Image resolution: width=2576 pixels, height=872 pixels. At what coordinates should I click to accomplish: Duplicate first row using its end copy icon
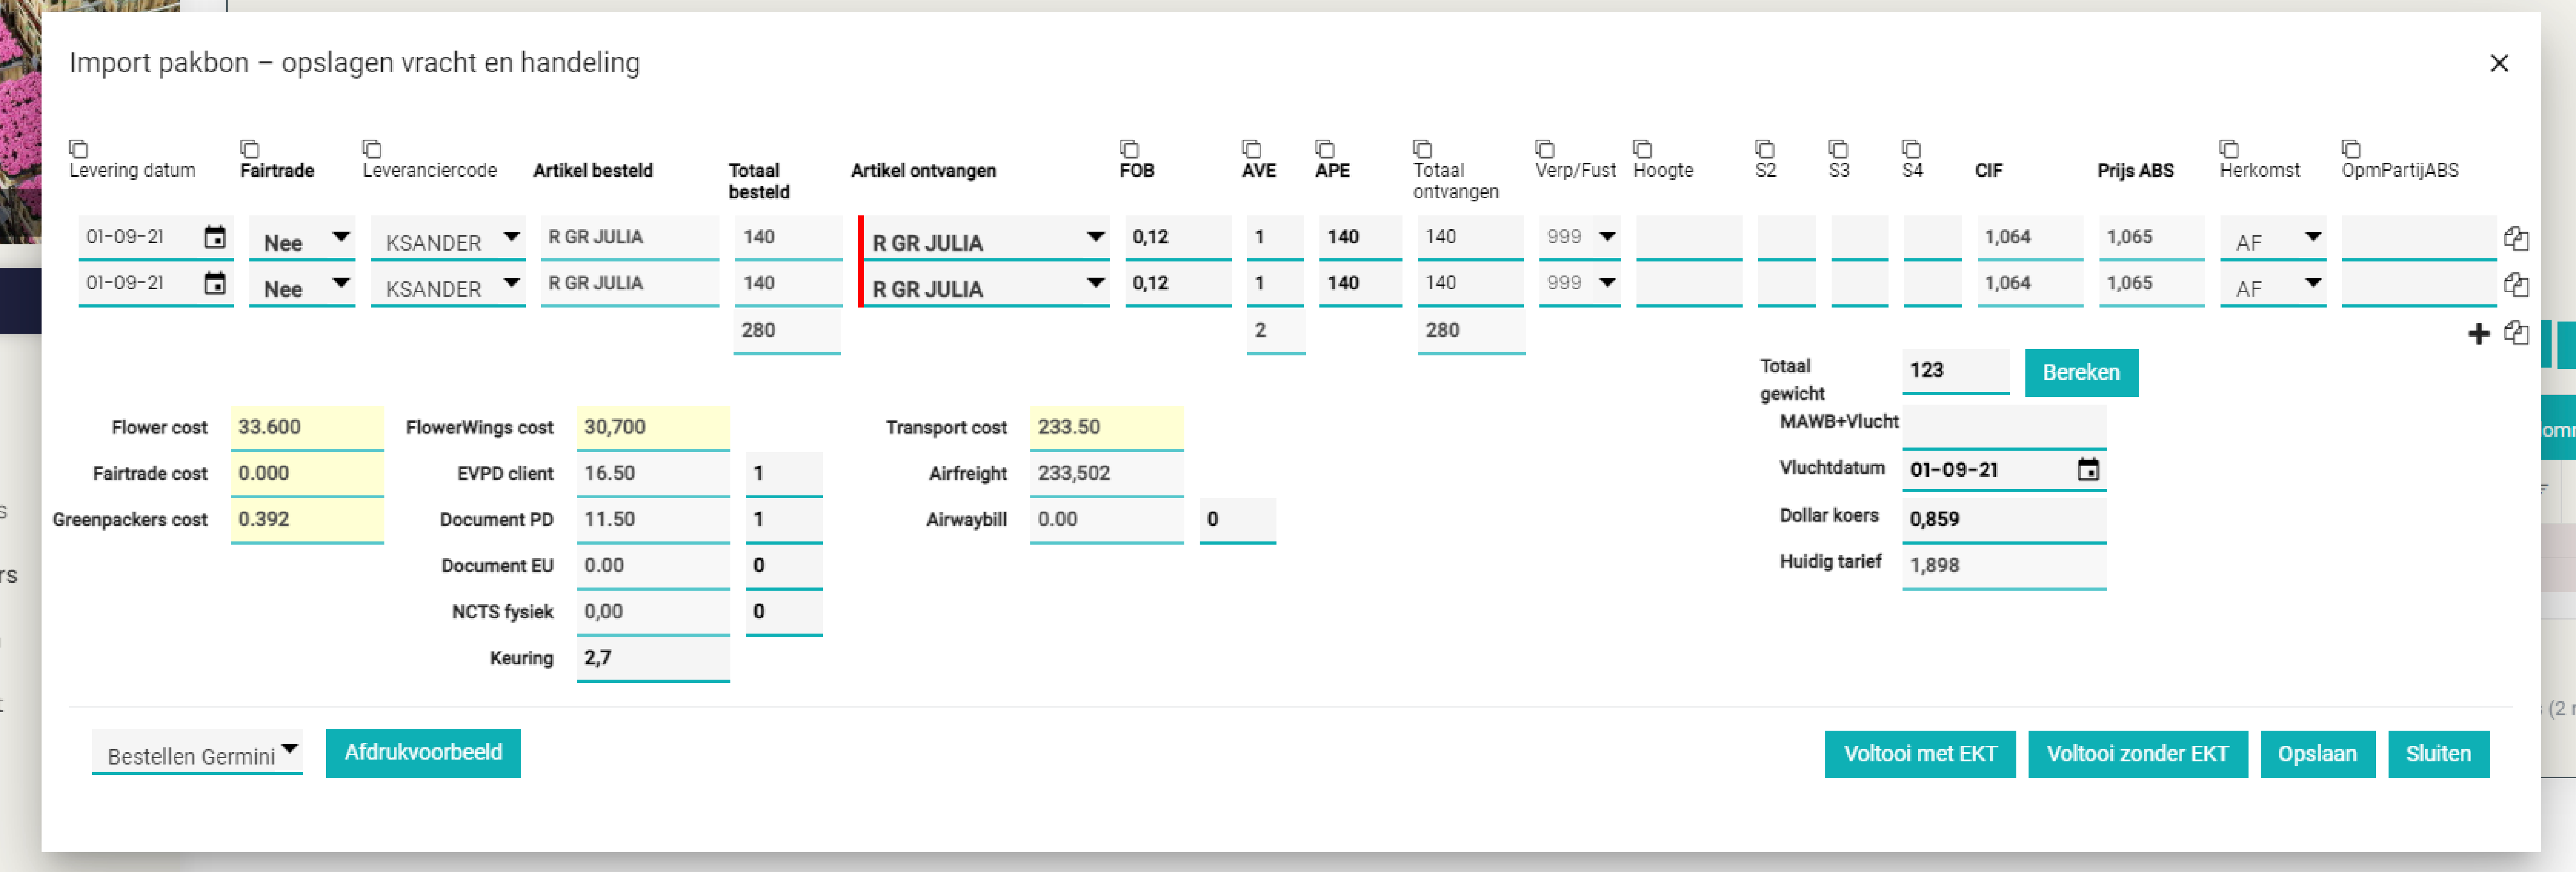point(2516,238)
